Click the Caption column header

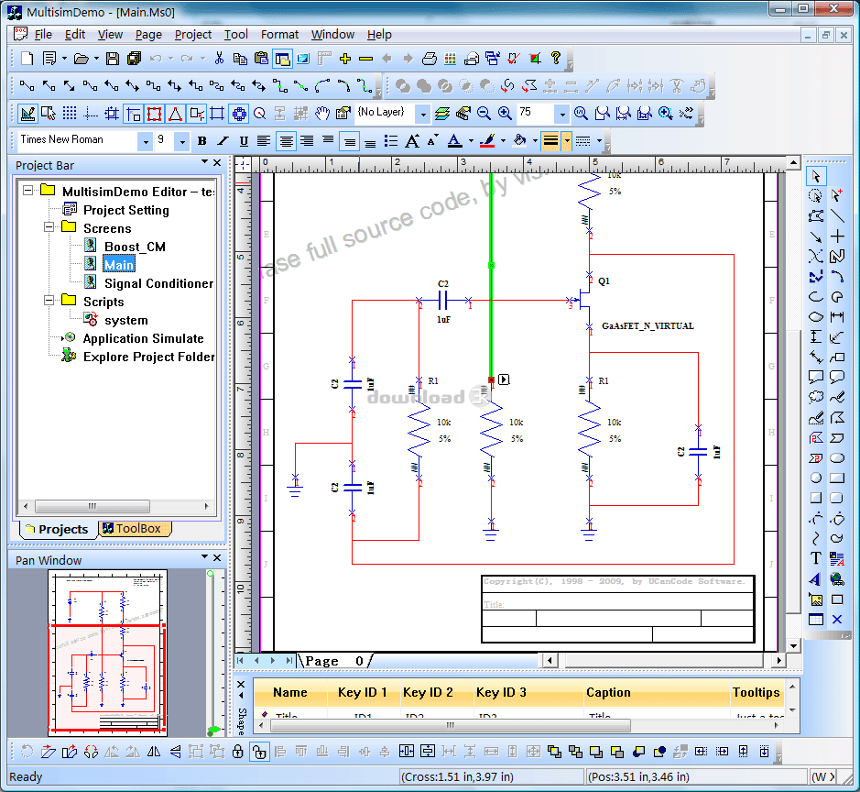point(608,693)
